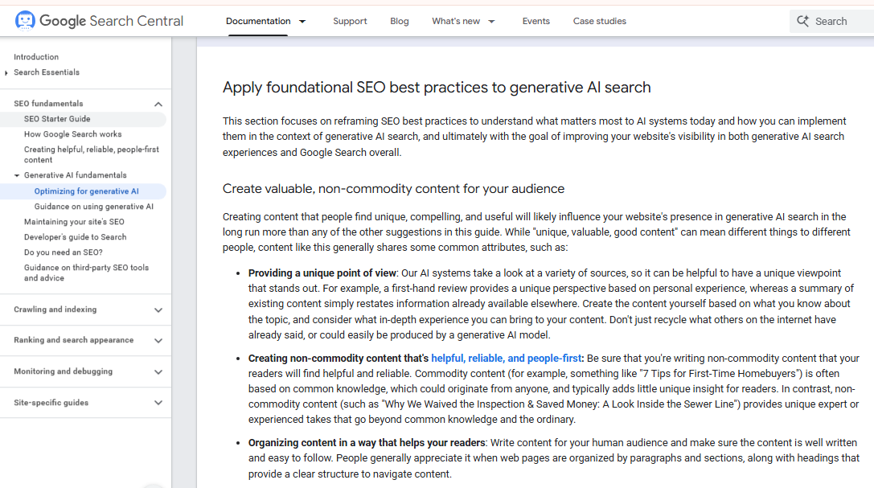This screenshot has width=874, height=488.
Task: Click the search magnifier icon
Action: (x=802, y=21)
